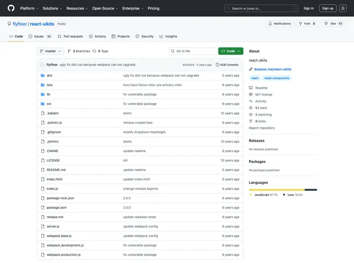The width and height of the screenshot is (354, 263).
Task: Fork the repository with Fork button
Action: pyautogui.click(x=308, y=24)
